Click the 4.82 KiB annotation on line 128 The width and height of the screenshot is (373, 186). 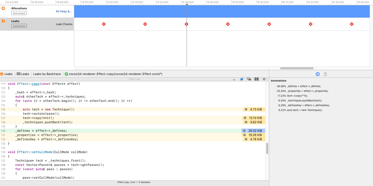(x=256, y=122)
